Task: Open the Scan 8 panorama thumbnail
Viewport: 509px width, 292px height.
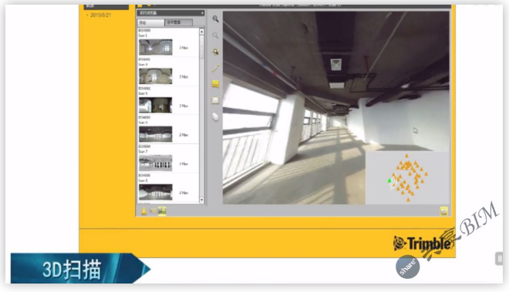Action: pyautogui.click(x=156, y=192)
